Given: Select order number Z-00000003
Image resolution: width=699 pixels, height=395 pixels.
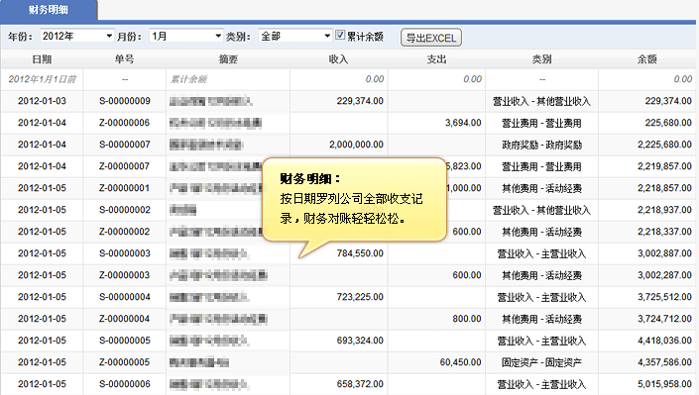Looking at the screenshot, I should [x=124, y=275].
